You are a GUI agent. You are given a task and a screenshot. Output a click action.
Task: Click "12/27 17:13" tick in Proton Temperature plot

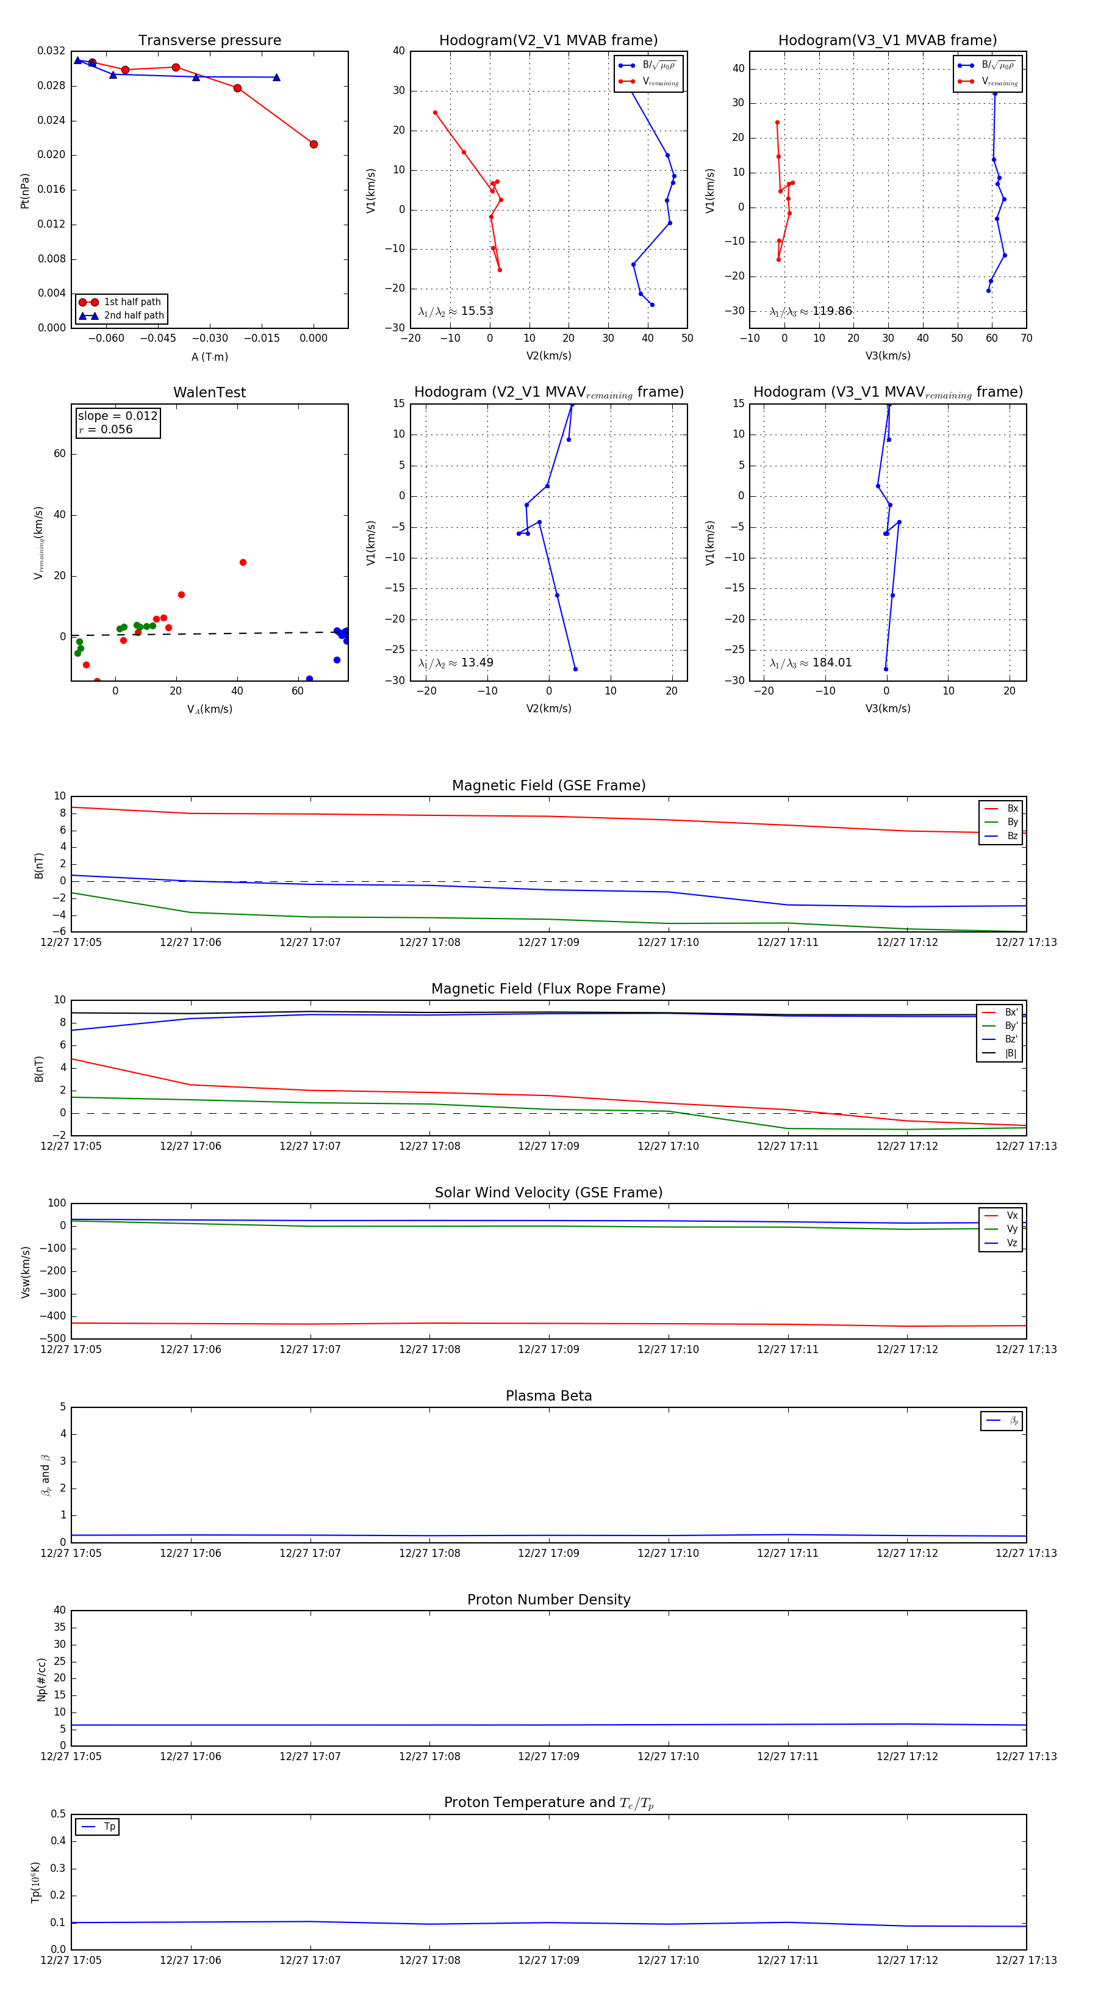point(1026,1960)
